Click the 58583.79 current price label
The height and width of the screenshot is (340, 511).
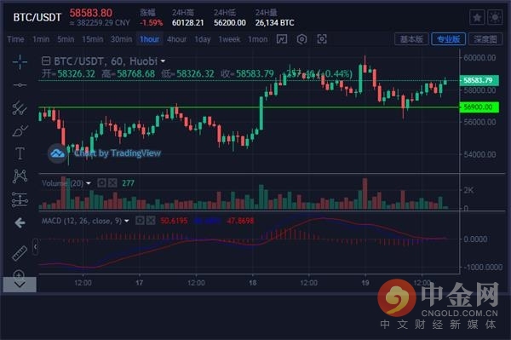[x=479, y=80]
